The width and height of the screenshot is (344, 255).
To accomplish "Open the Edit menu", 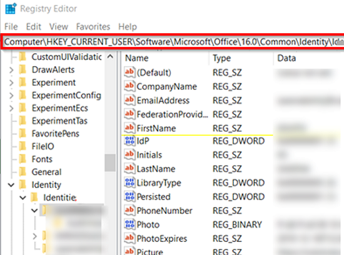I will (34, 27).
